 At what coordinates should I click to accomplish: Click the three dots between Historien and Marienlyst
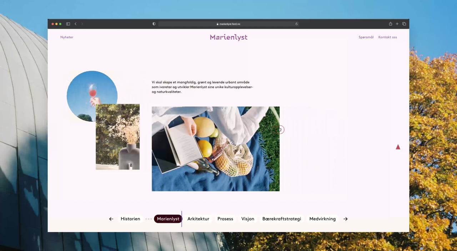coord(149,219)
